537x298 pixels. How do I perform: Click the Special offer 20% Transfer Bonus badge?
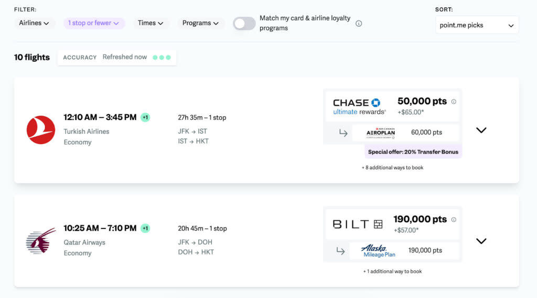click(x=413, y=152)
